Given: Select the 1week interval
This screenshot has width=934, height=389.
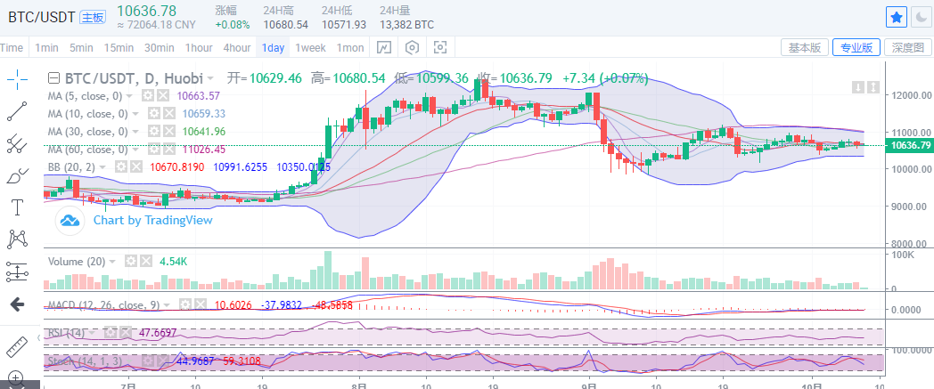Looking at the screenshot, I should coord(310,48).
